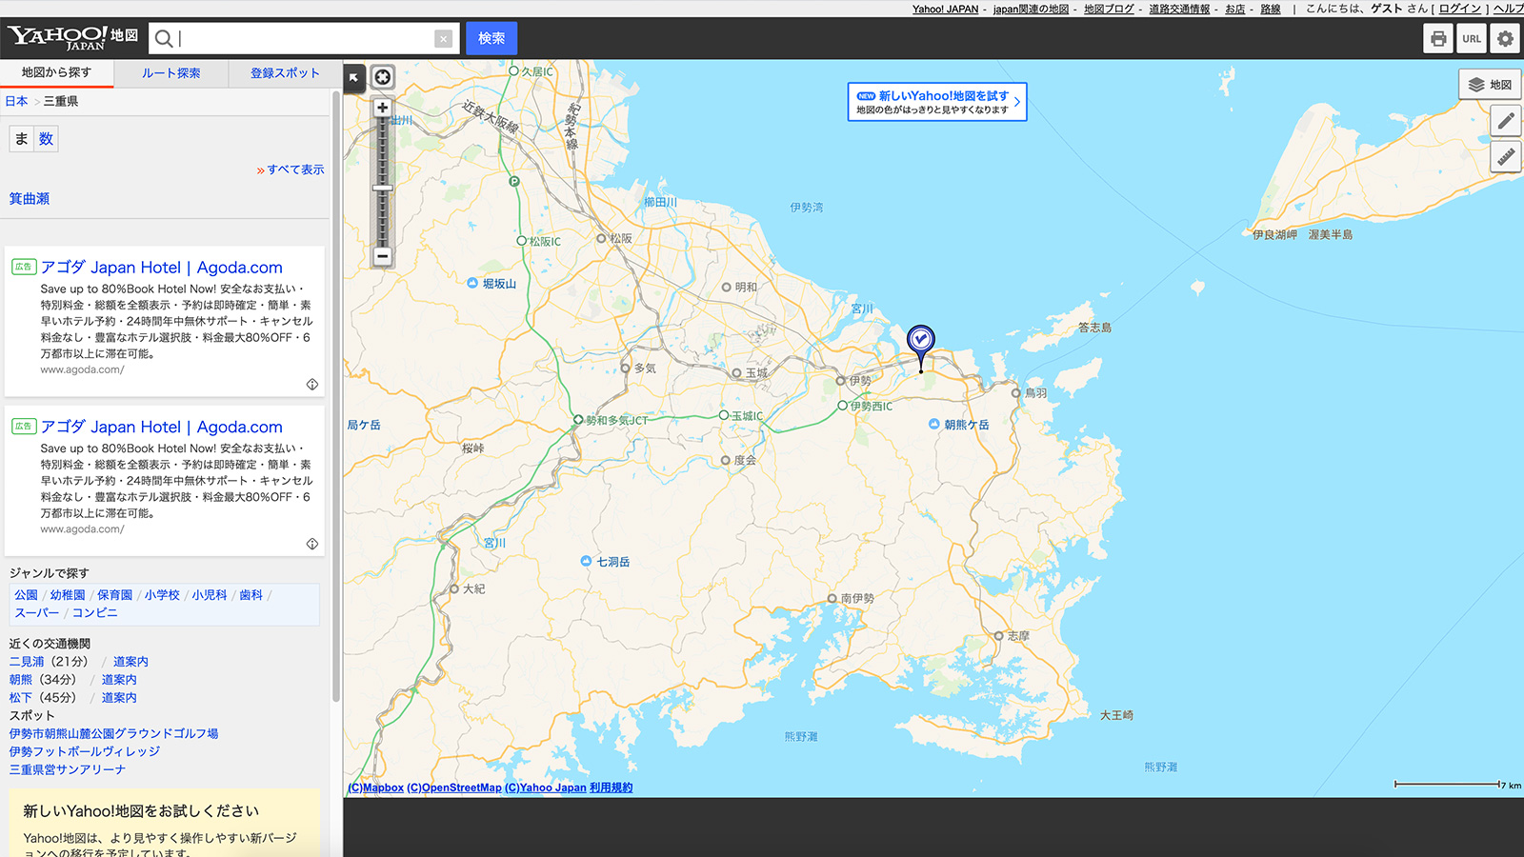Open the new Yahoo! map trial banner
Screen dimensions: 1524x857
coord(936,102)
